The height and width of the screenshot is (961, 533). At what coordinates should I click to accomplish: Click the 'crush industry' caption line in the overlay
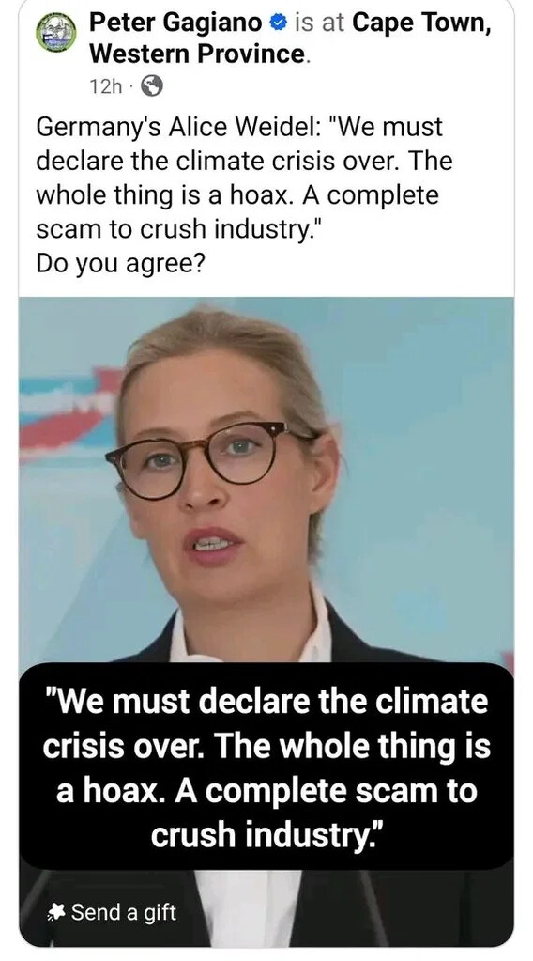266,834
